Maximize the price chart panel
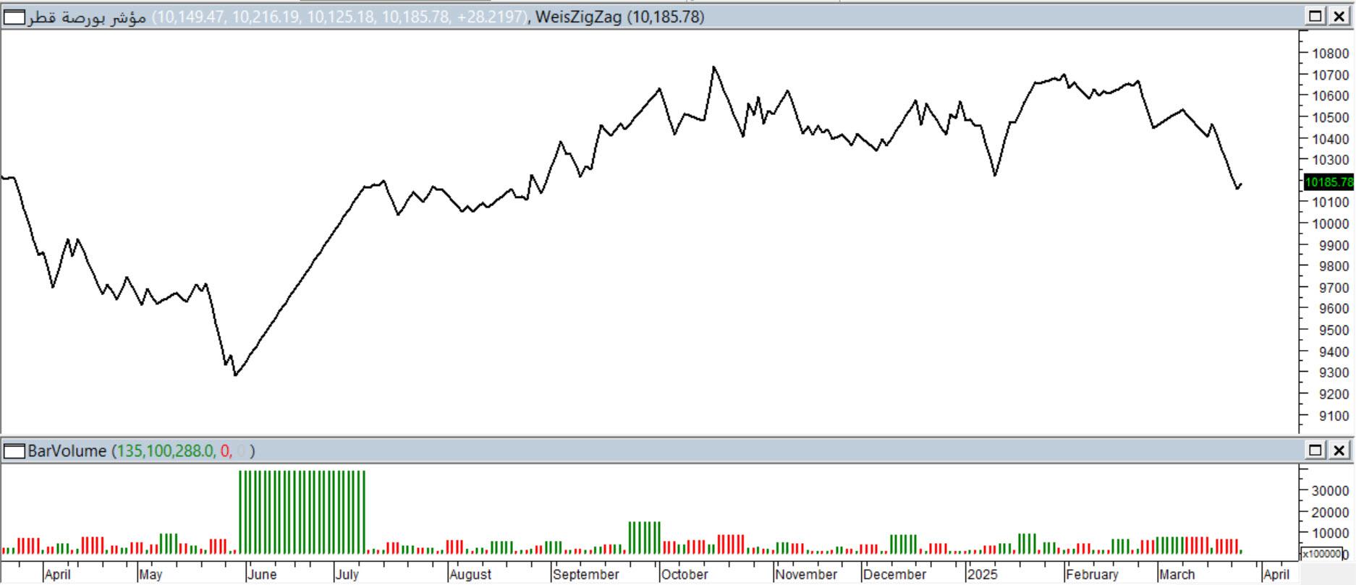 click(1315, 16)
